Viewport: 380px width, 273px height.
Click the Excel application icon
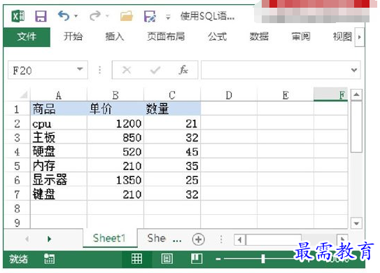point(18,16)
